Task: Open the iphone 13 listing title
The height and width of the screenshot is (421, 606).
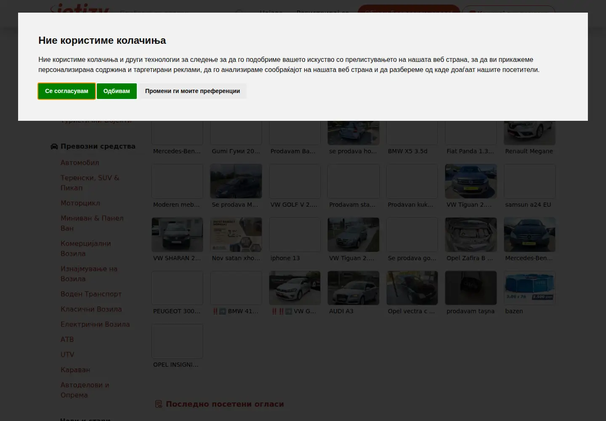Action: click(x=285, y=258)
